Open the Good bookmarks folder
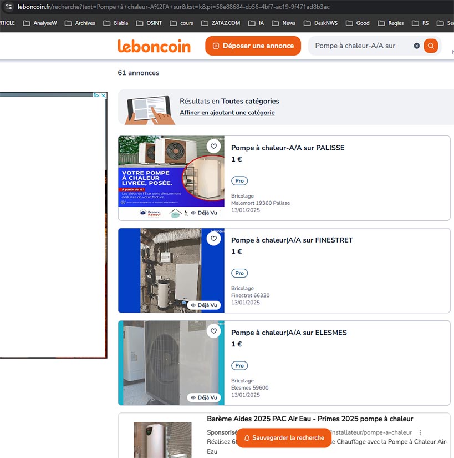This screenshot has height=458, width=454. point(358,23)
